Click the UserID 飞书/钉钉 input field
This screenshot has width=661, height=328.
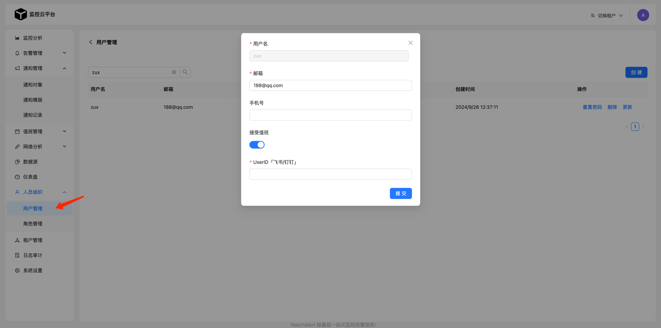click(330, 174)
